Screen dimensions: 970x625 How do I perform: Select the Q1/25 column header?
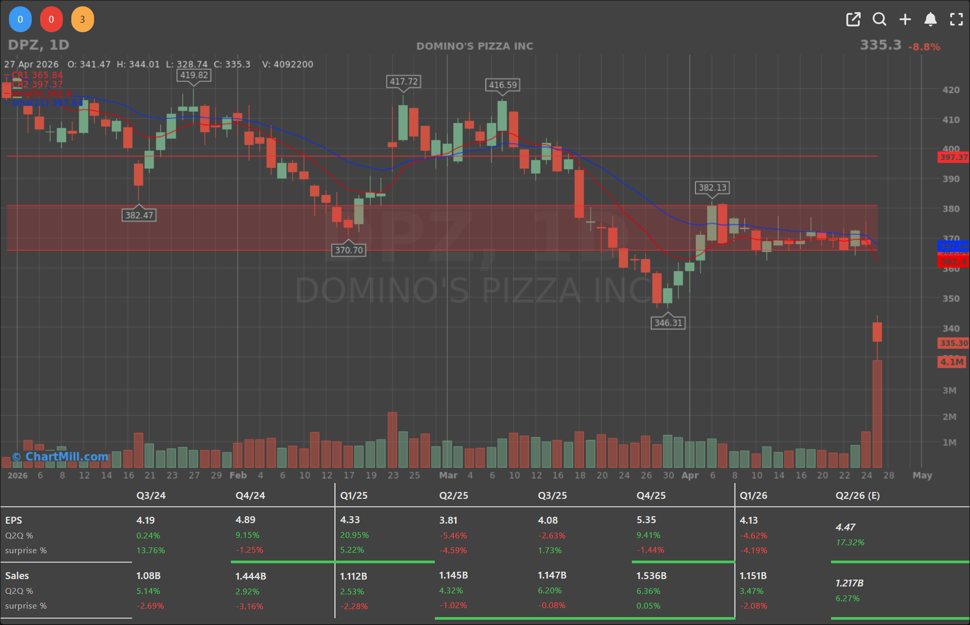tap(353, 496)
